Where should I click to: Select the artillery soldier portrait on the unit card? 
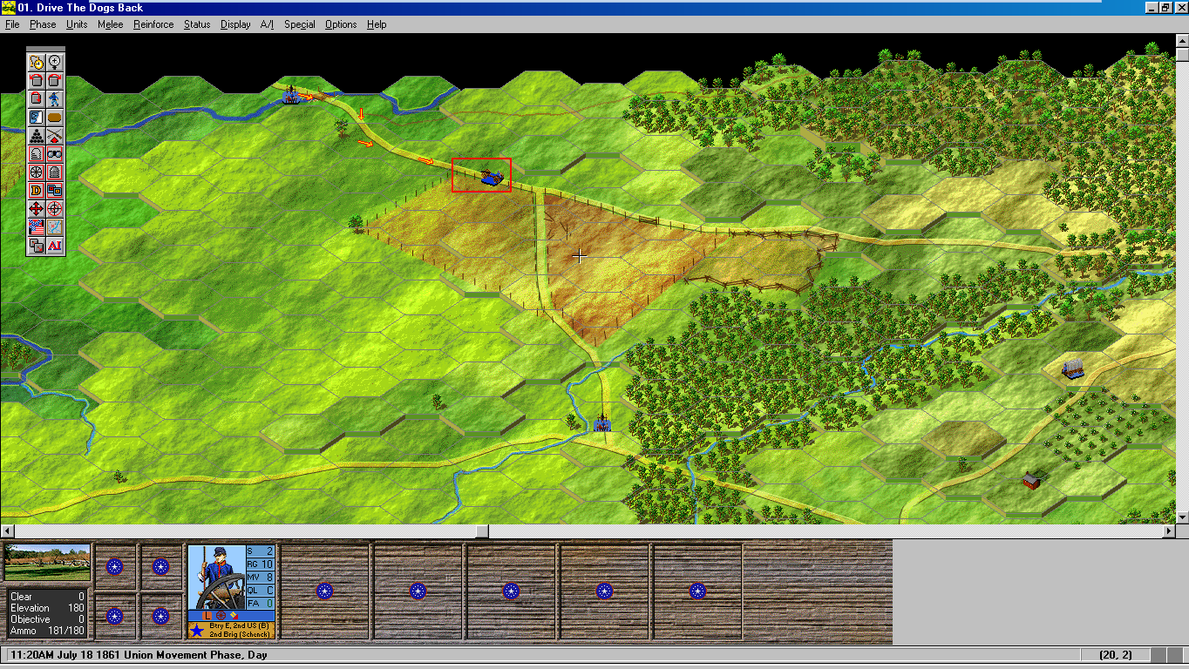(x=216, y=578)
